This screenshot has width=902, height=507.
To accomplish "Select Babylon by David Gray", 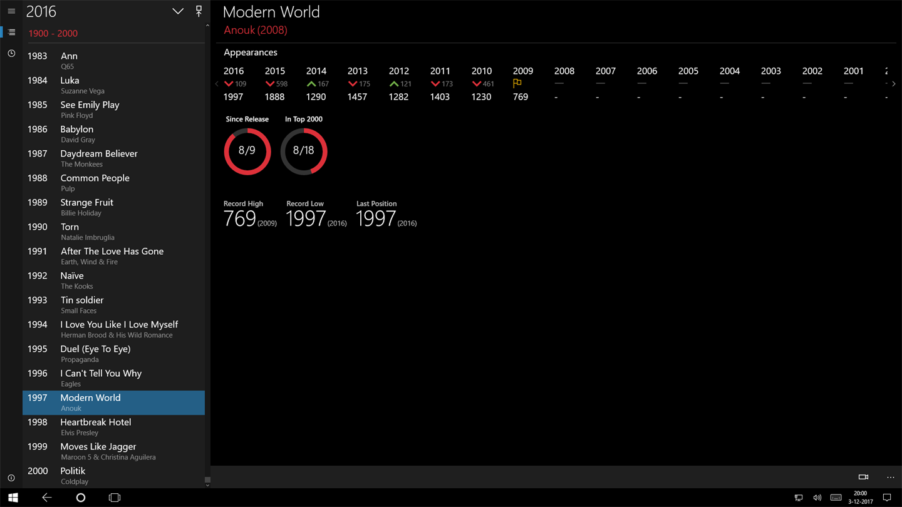I will click(113, 134).
